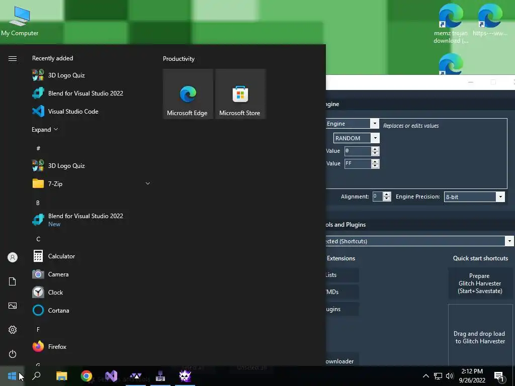Click the C letter header in the app list

tap(38, 239)
